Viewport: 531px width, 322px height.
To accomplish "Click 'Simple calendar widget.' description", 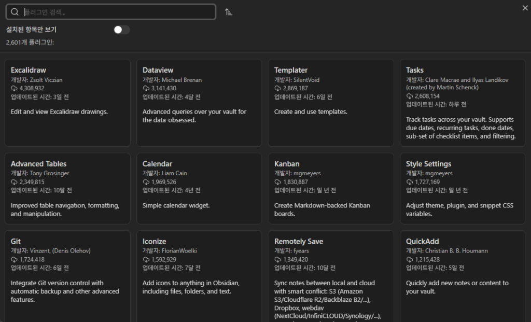I will point(176,205).
